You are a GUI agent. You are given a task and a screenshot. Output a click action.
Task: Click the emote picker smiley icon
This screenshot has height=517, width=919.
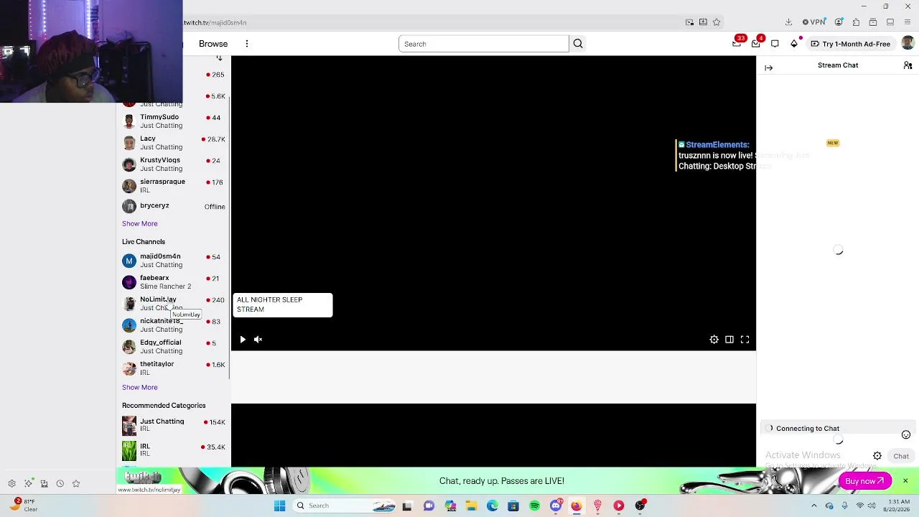click(x=906, y=434)
